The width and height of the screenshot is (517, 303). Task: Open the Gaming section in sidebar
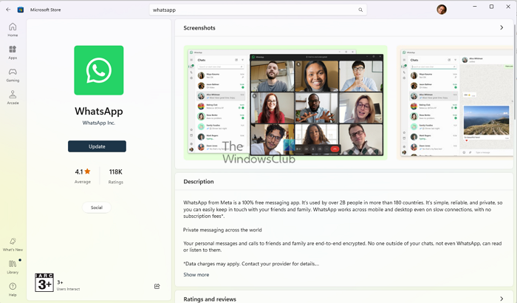coord(13,75)
